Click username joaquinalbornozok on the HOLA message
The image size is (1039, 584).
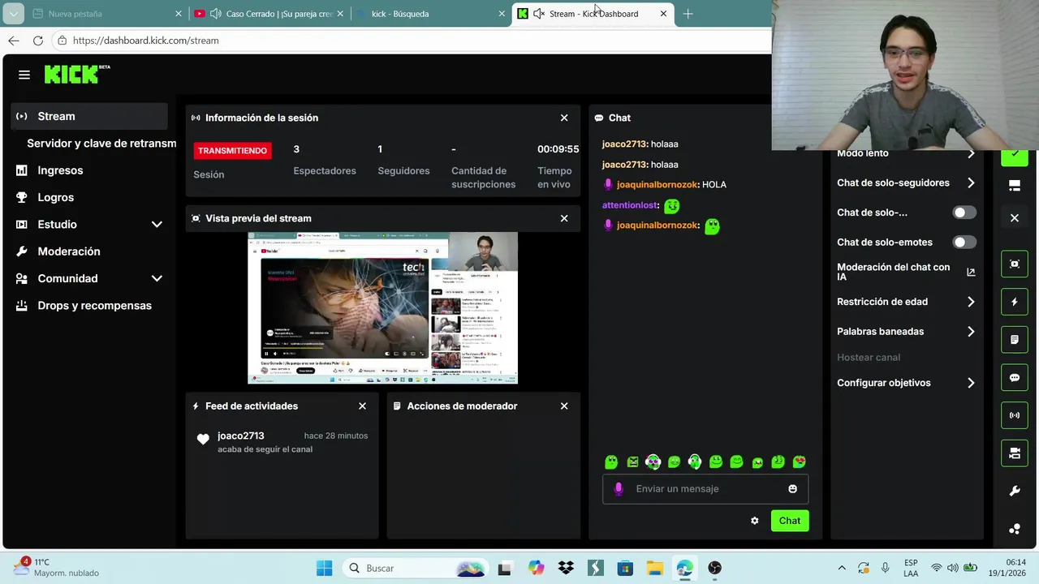click(x=657, y=184)
